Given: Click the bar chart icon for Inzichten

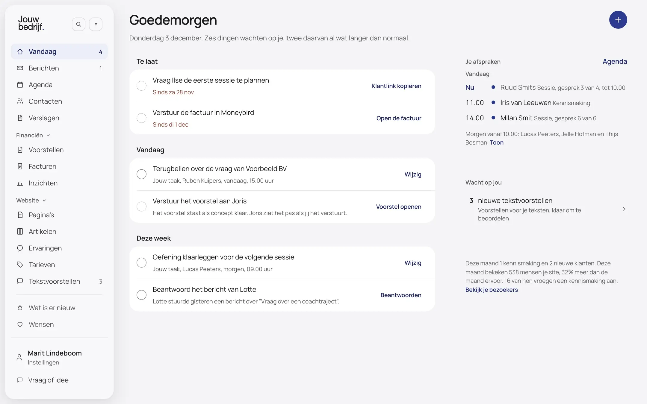Looking at the screenshot, I should pos(20,183).
